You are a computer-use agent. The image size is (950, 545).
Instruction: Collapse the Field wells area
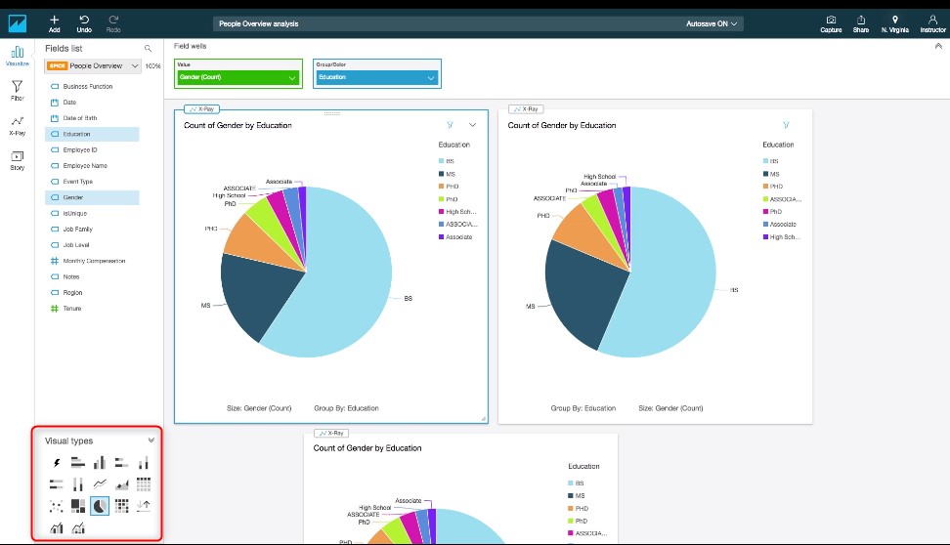[938, 46]
